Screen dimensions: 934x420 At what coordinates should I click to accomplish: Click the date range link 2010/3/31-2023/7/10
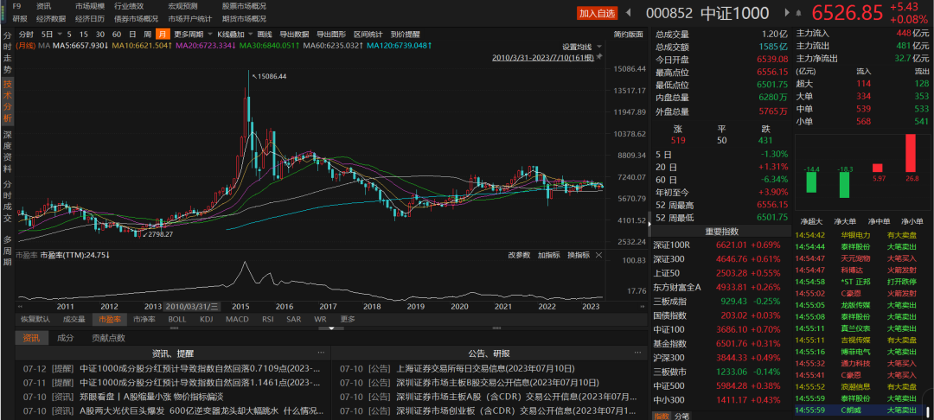point(543,58)
